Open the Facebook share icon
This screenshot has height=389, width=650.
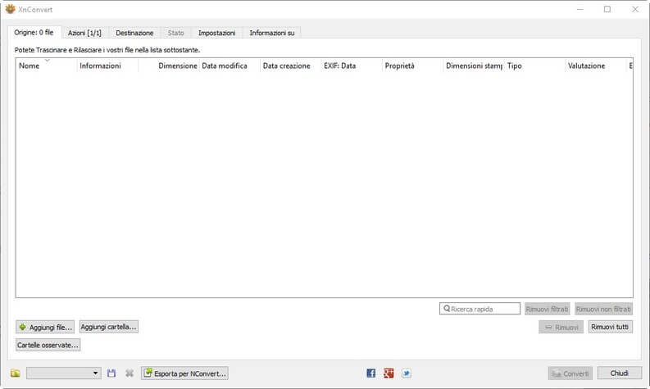point(371,373)
